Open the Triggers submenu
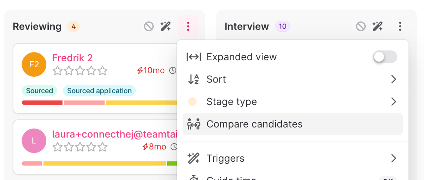The height and width of the screenshot is (180, 424). click(x=293, y=158)
